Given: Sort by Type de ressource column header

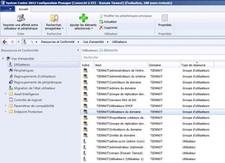Looking at the screenshot, I should (x=197, y=65).
